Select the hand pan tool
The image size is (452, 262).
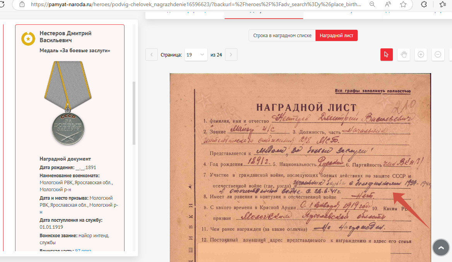(x=403, y=55)
